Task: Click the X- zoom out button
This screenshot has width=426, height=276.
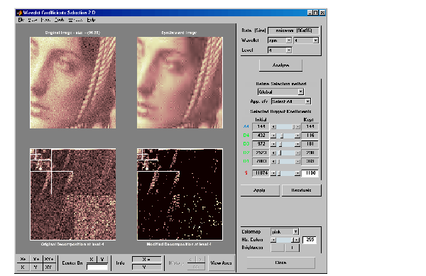Action: pyautogui.click(x=23, y=267)
